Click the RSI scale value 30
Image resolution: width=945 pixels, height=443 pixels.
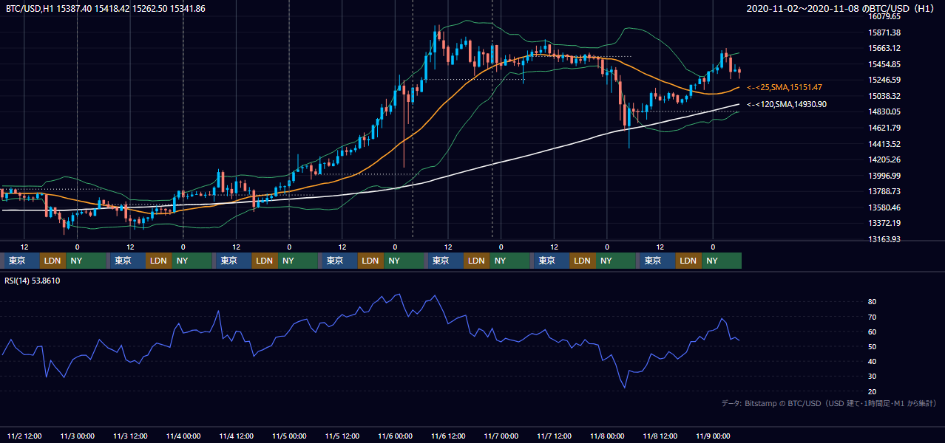coord(873,377)
